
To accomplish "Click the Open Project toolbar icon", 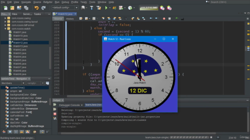I will click(x=19, y=8).
